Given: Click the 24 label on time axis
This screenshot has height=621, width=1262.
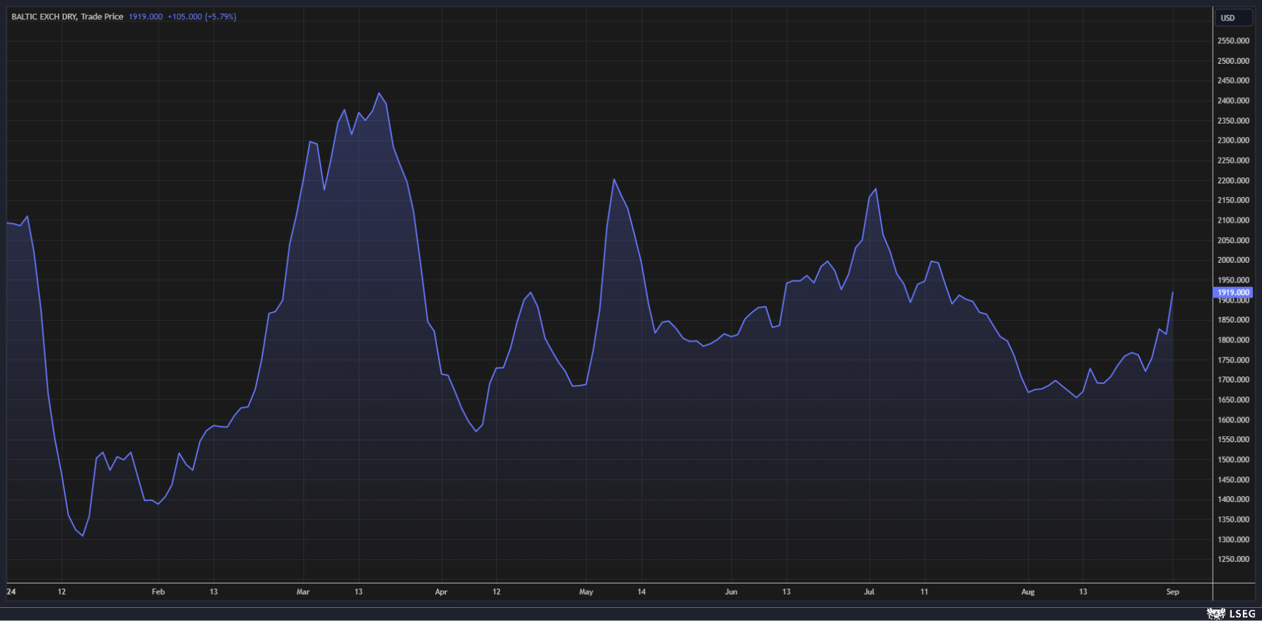Looking at the screenshot, I should [11, 591].
